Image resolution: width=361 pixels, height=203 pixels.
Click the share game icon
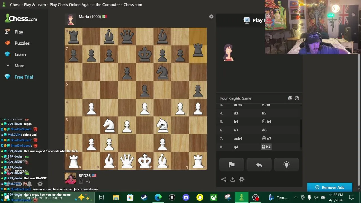[x=224, y=179]
